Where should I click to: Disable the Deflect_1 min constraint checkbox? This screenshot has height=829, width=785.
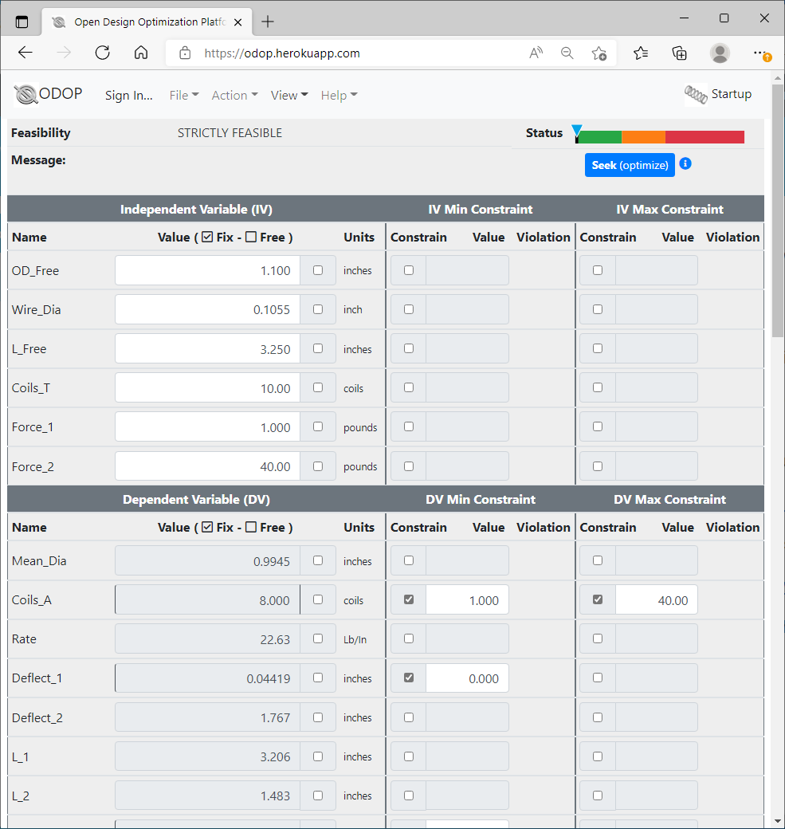pyautogui.click(x=408, y=677)
